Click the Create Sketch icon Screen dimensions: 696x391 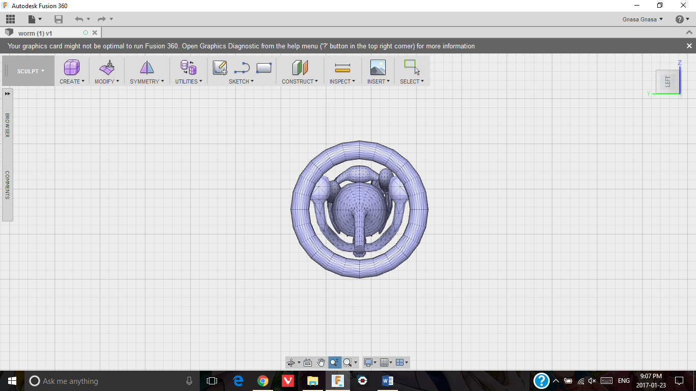220,67
